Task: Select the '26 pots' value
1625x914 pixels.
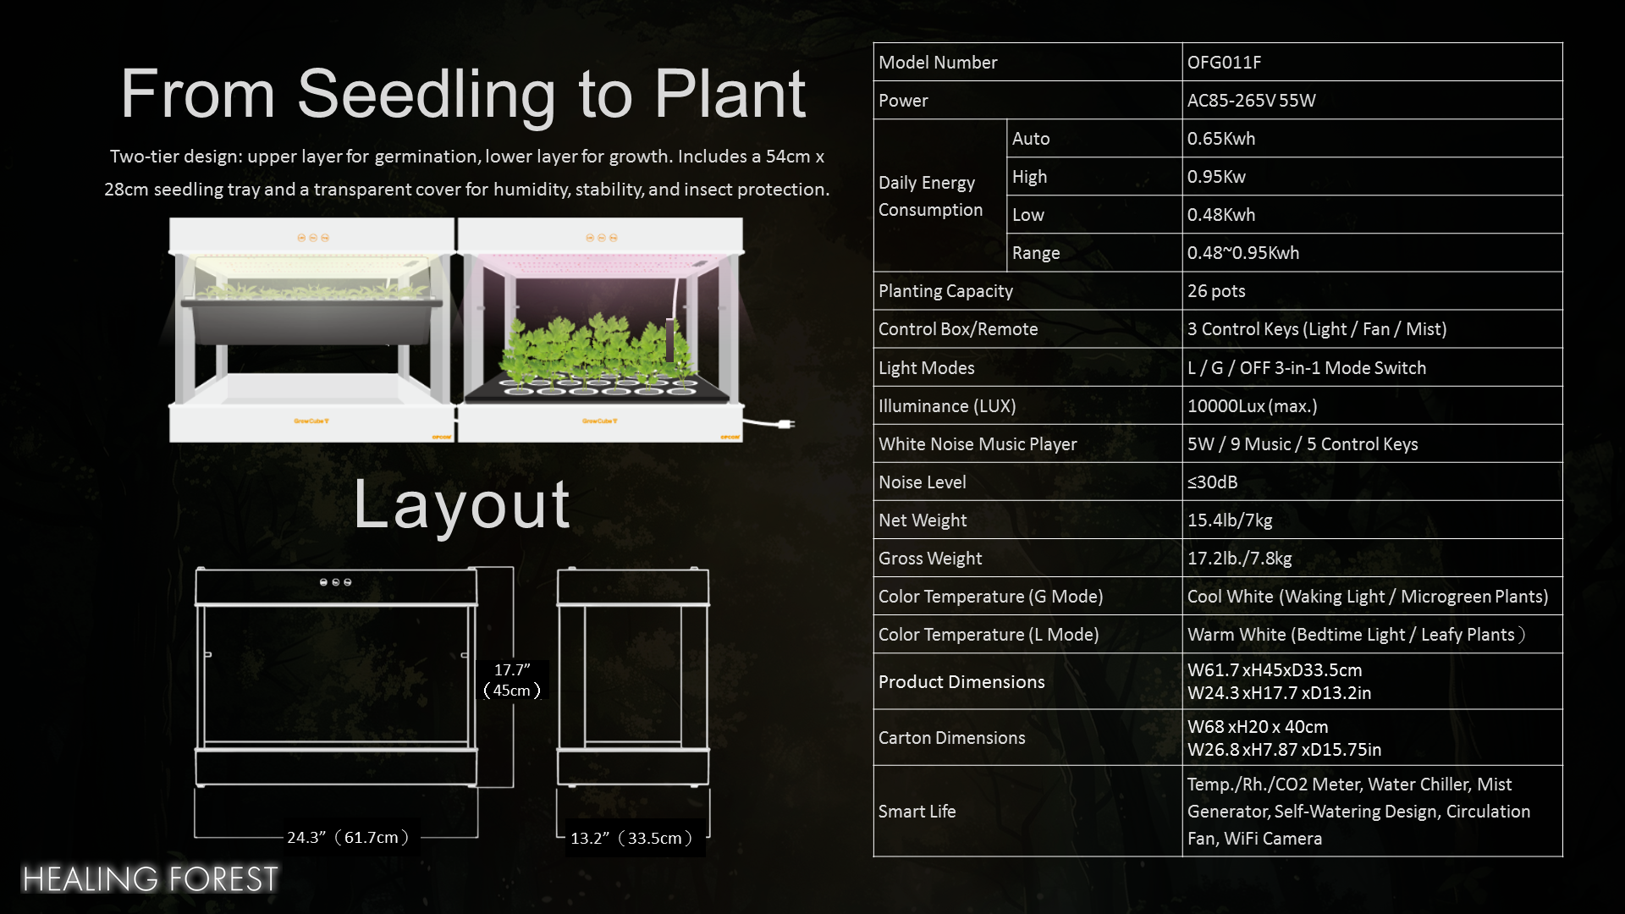Action: tap(1216, 290)
